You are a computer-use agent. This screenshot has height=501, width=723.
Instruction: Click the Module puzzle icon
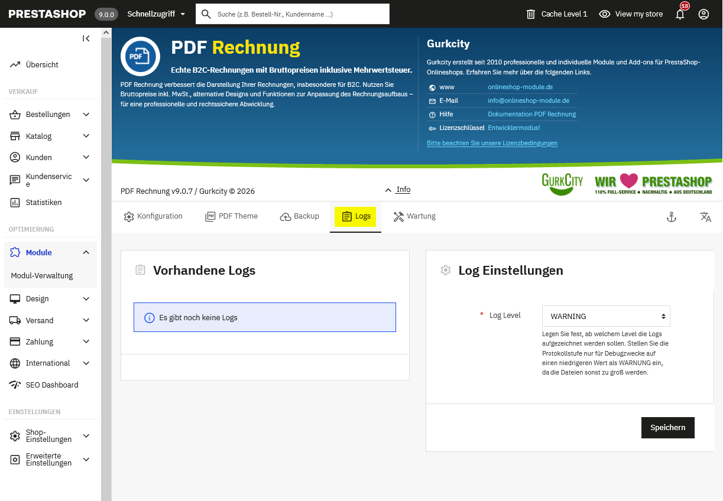(15, 253)
